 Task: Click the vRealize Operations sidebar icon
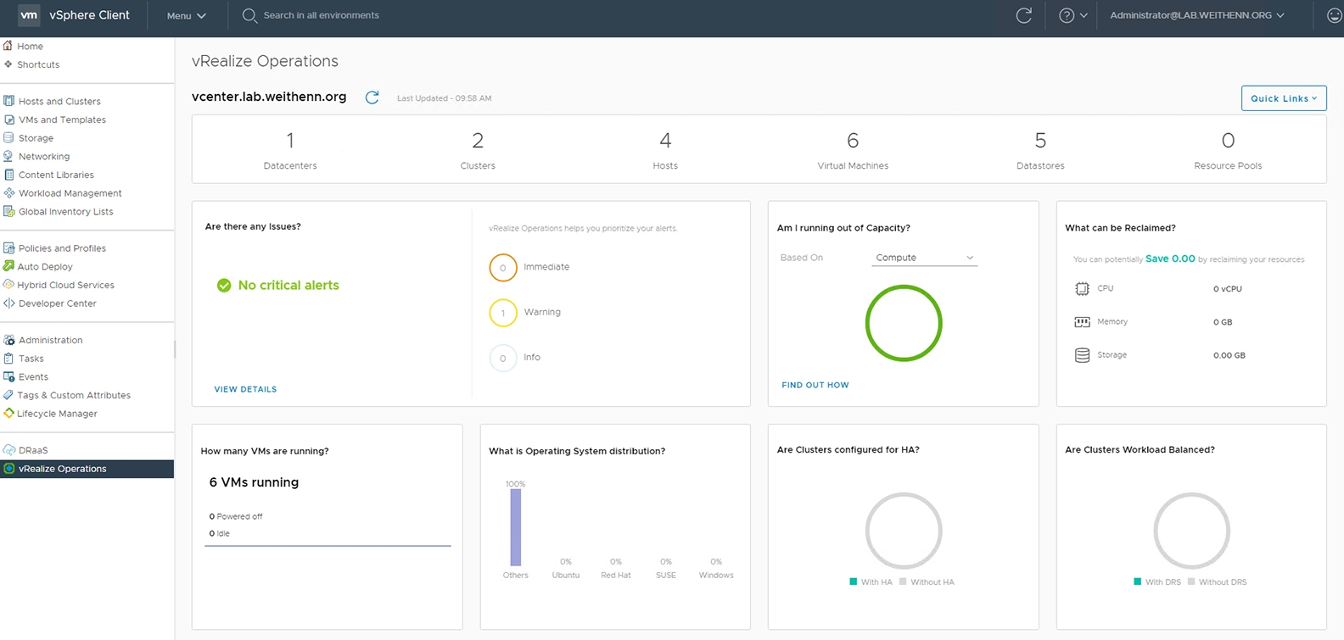[x=9, y=469]
